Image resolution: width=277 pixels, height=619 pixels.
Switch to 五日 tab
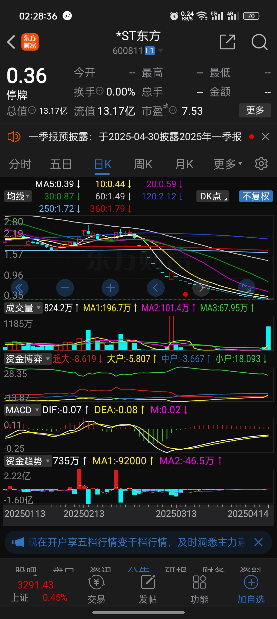(61, 164)
